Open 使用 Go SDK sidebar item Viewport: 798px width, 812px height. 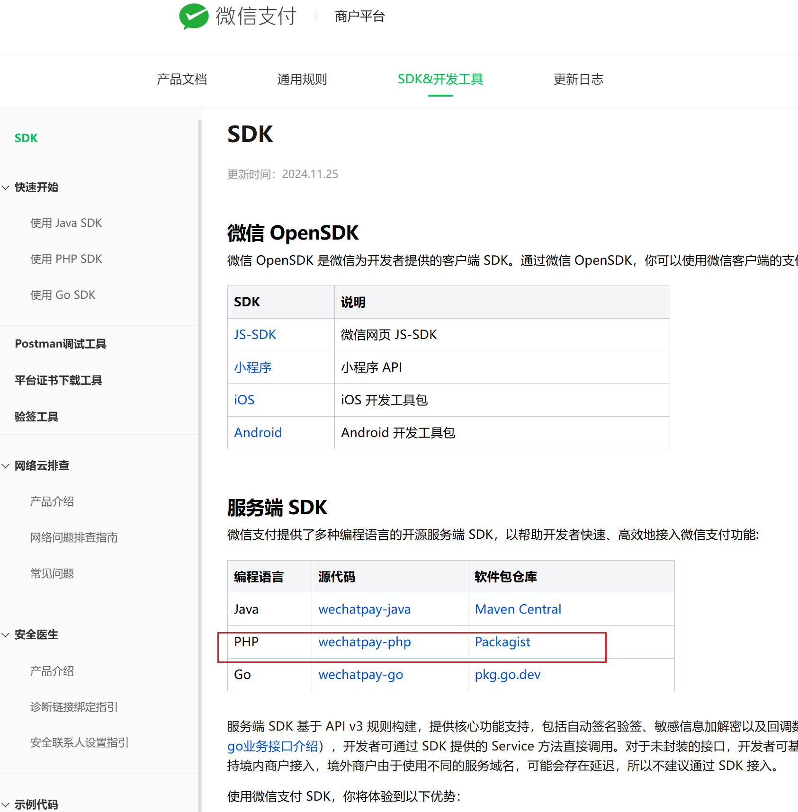[63, 295]
